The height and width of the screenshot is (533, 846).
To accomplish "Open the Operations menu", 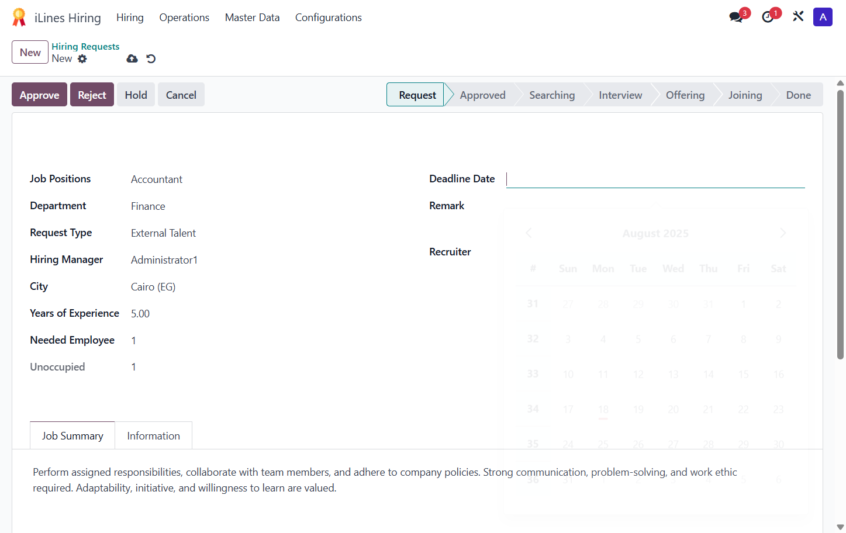I will [184, 18].
